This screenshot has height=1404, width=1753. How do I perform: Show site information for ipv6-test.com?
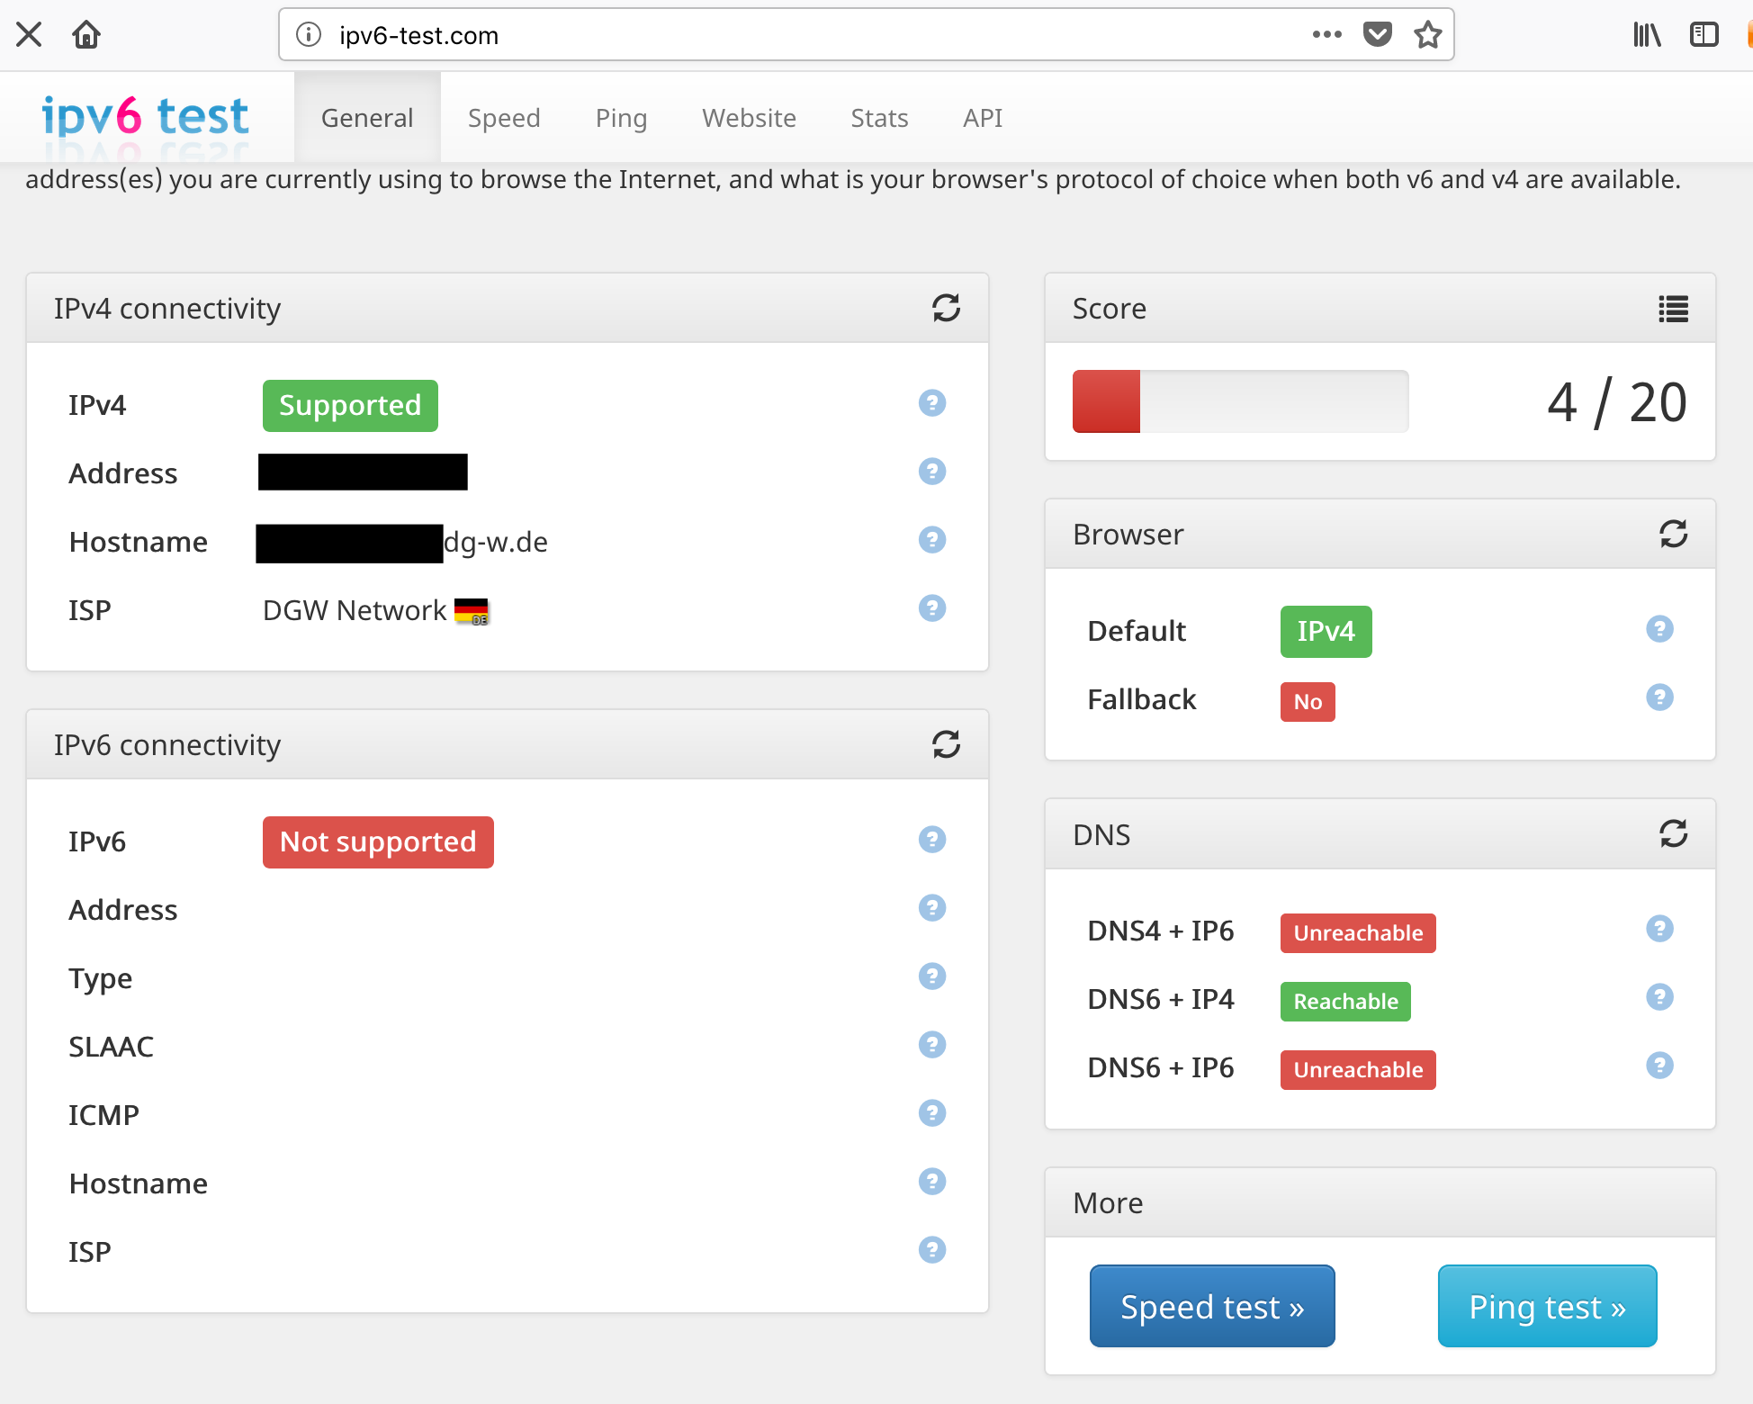pyautogui.click(x=309, y=35)
